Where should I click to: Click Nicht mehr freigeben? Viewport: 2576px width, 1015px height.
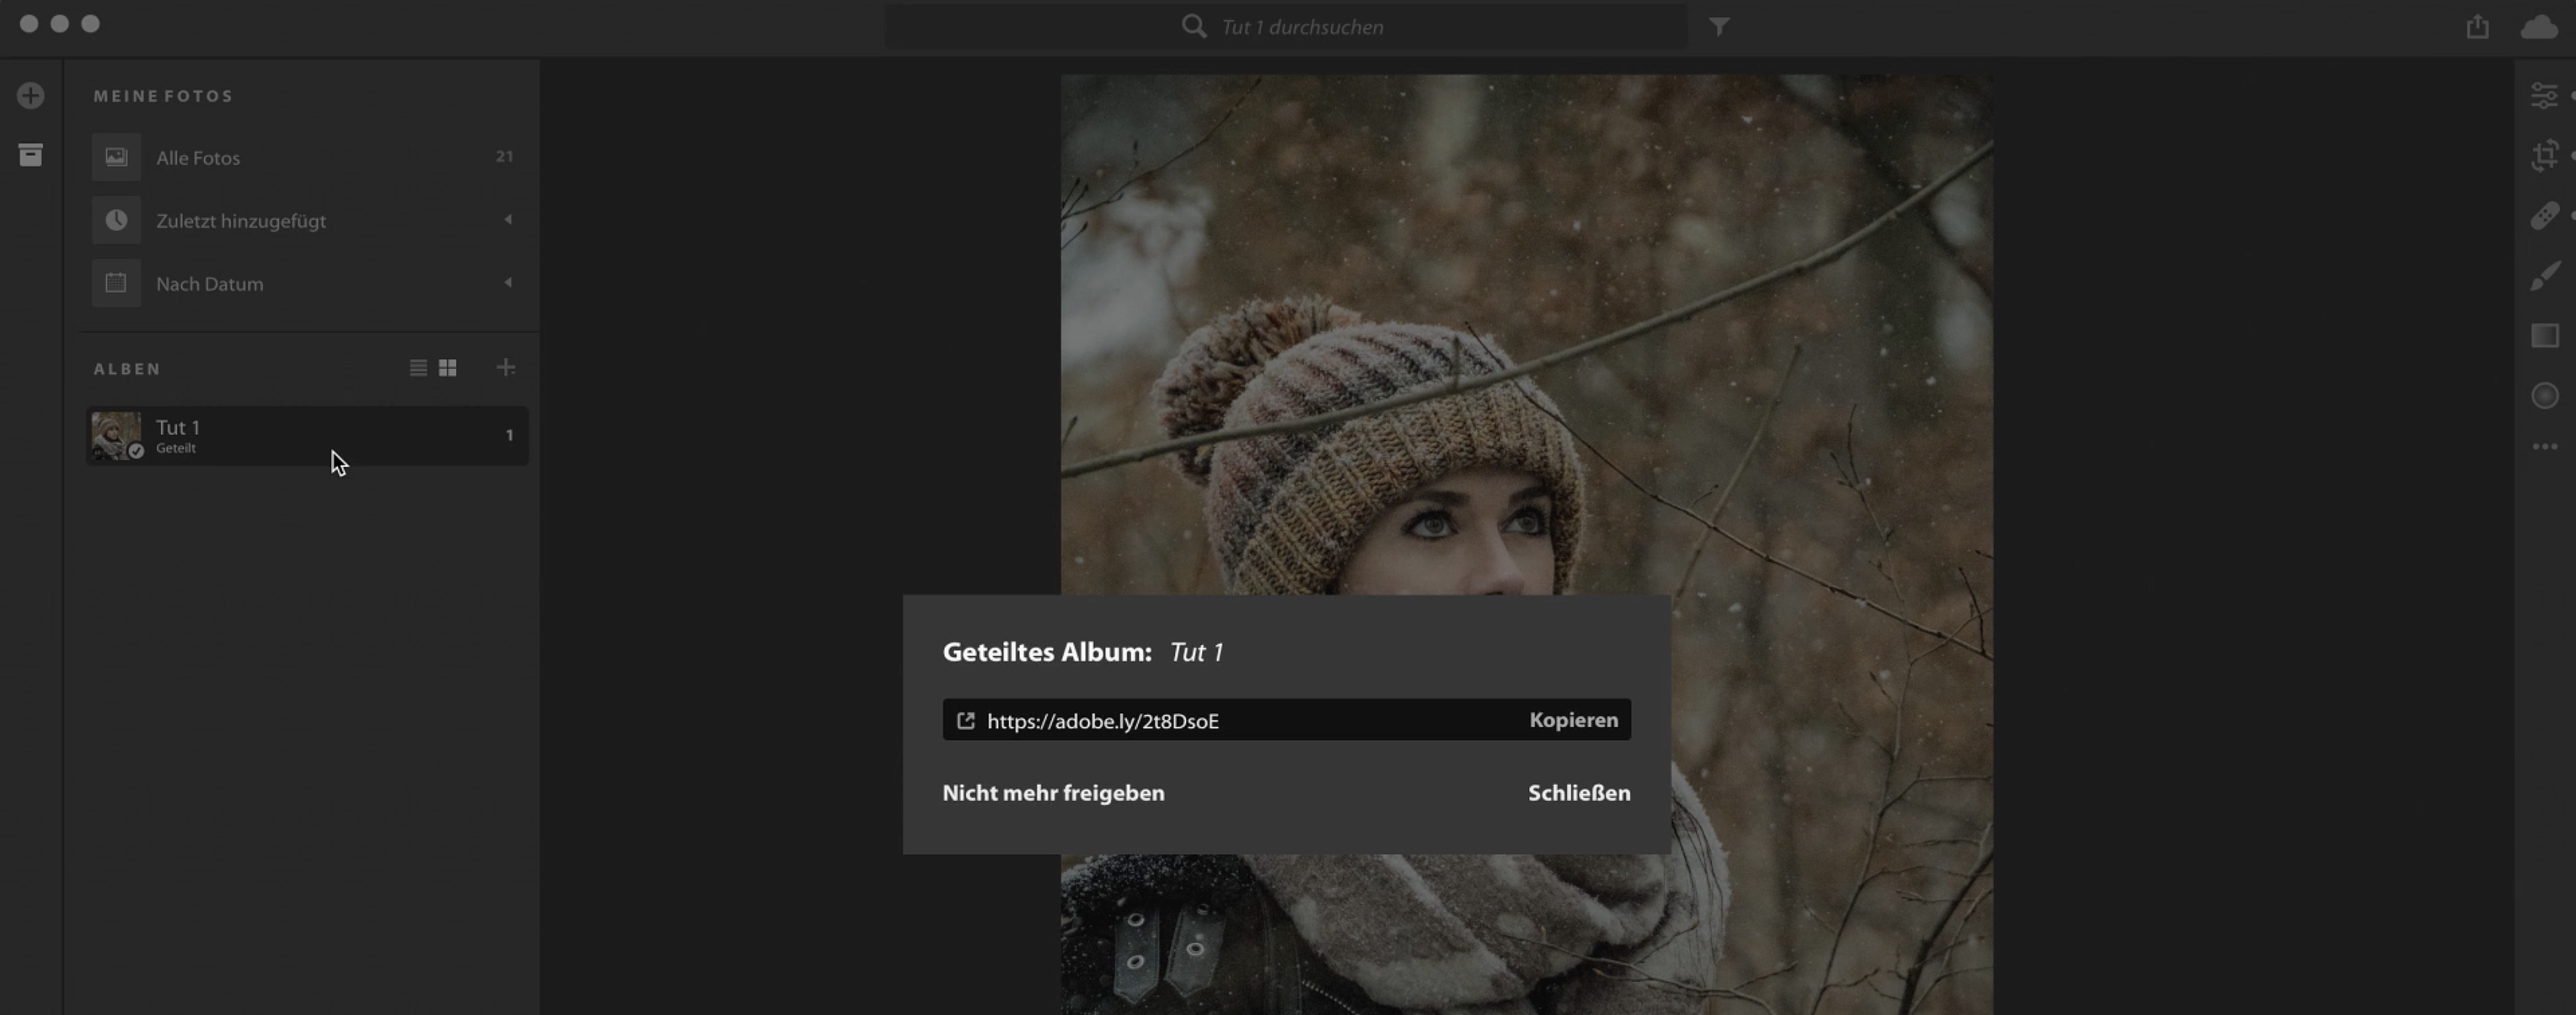pos(1053,793)
